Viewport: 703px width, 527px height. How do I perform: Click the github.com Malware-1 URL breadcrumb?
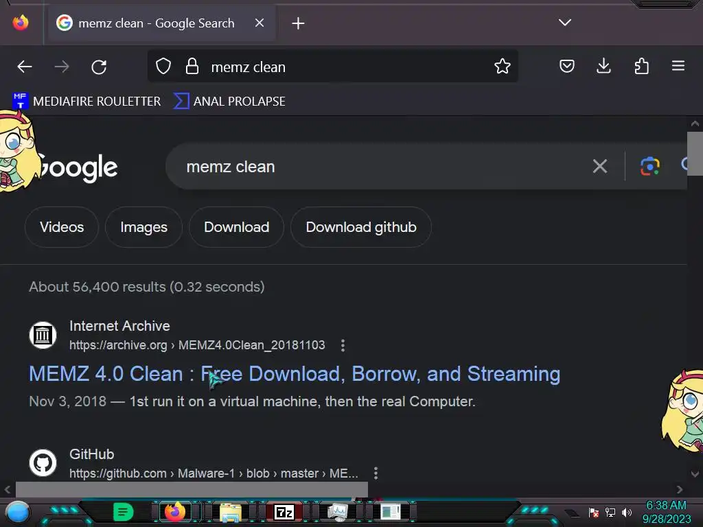click(214, 473)
